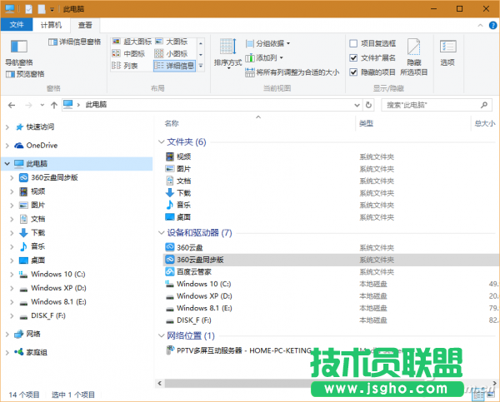Expand the layout gallery more arrow
This screenshot has width=500, height=402.
[201, 66]
